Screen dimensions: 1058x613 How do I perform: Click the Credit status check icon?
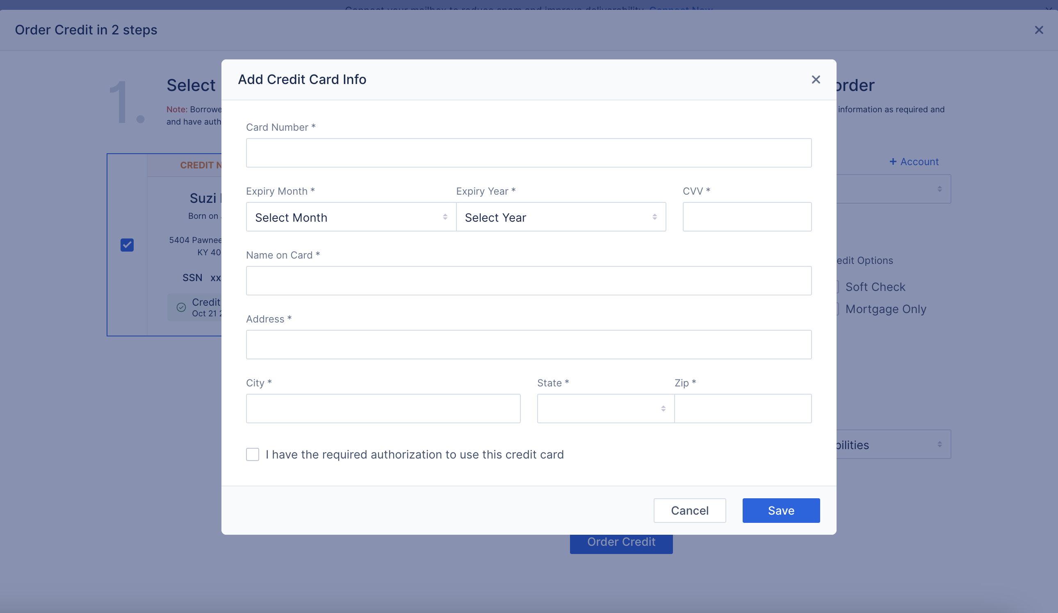click(181, 307)
